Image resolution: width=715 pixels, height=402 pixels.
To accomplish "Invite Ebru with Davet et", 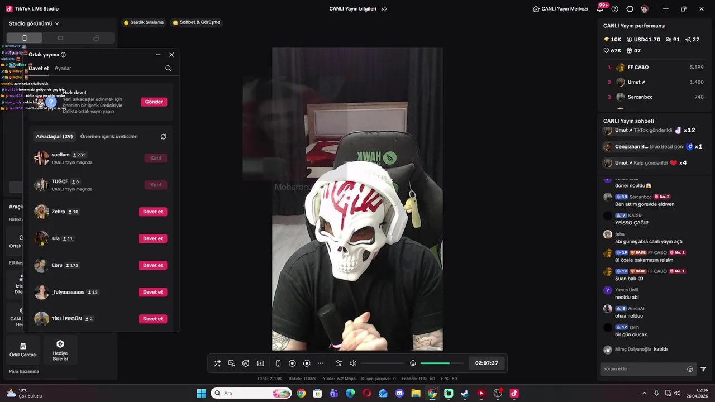I will [x=153, y=265].
